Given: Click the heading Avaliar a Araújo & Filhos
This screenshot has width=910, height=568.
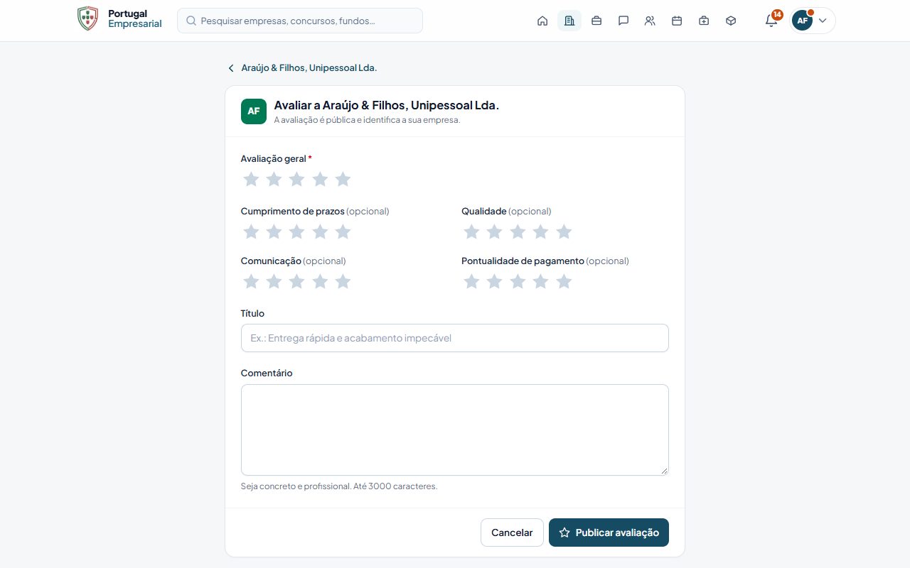Looking at the screenshot, I should tap(387, 105).
